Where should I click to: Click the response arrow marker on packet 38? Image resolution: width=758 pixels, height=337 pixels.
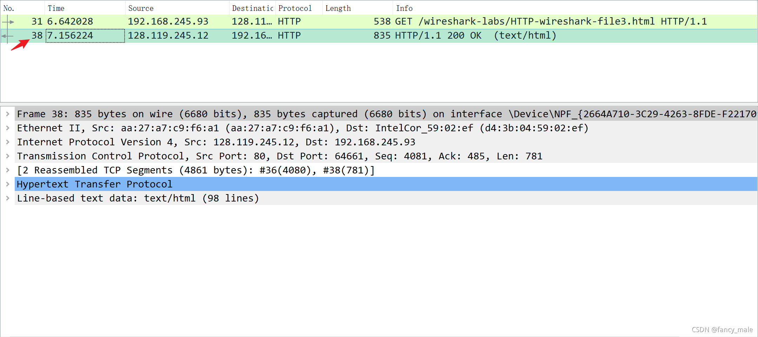[x=7, y=36]
